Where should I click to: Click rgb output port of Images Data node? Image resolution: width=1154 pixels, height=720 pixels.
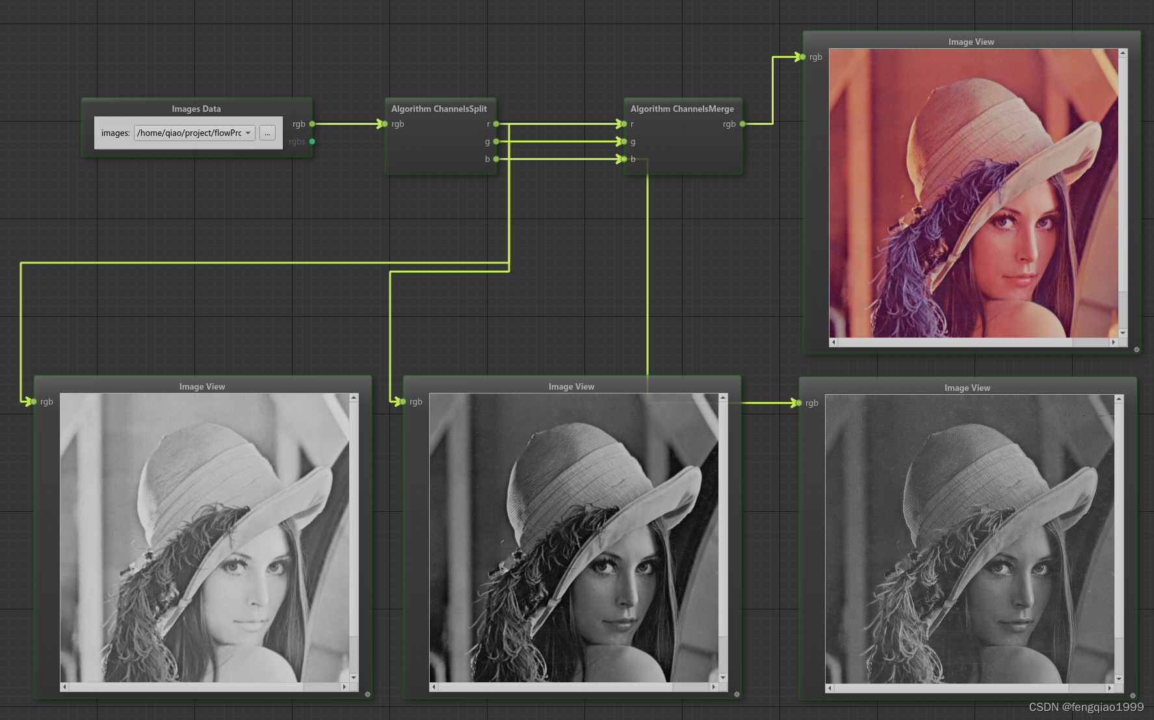tap(312, 124)
